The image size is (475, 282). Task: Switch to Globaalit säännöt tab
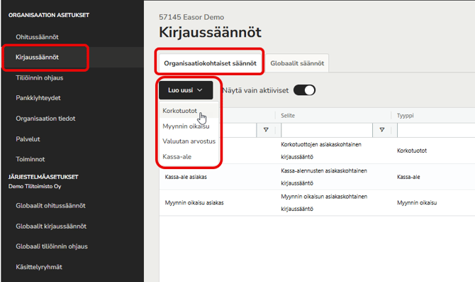(297, 63)
